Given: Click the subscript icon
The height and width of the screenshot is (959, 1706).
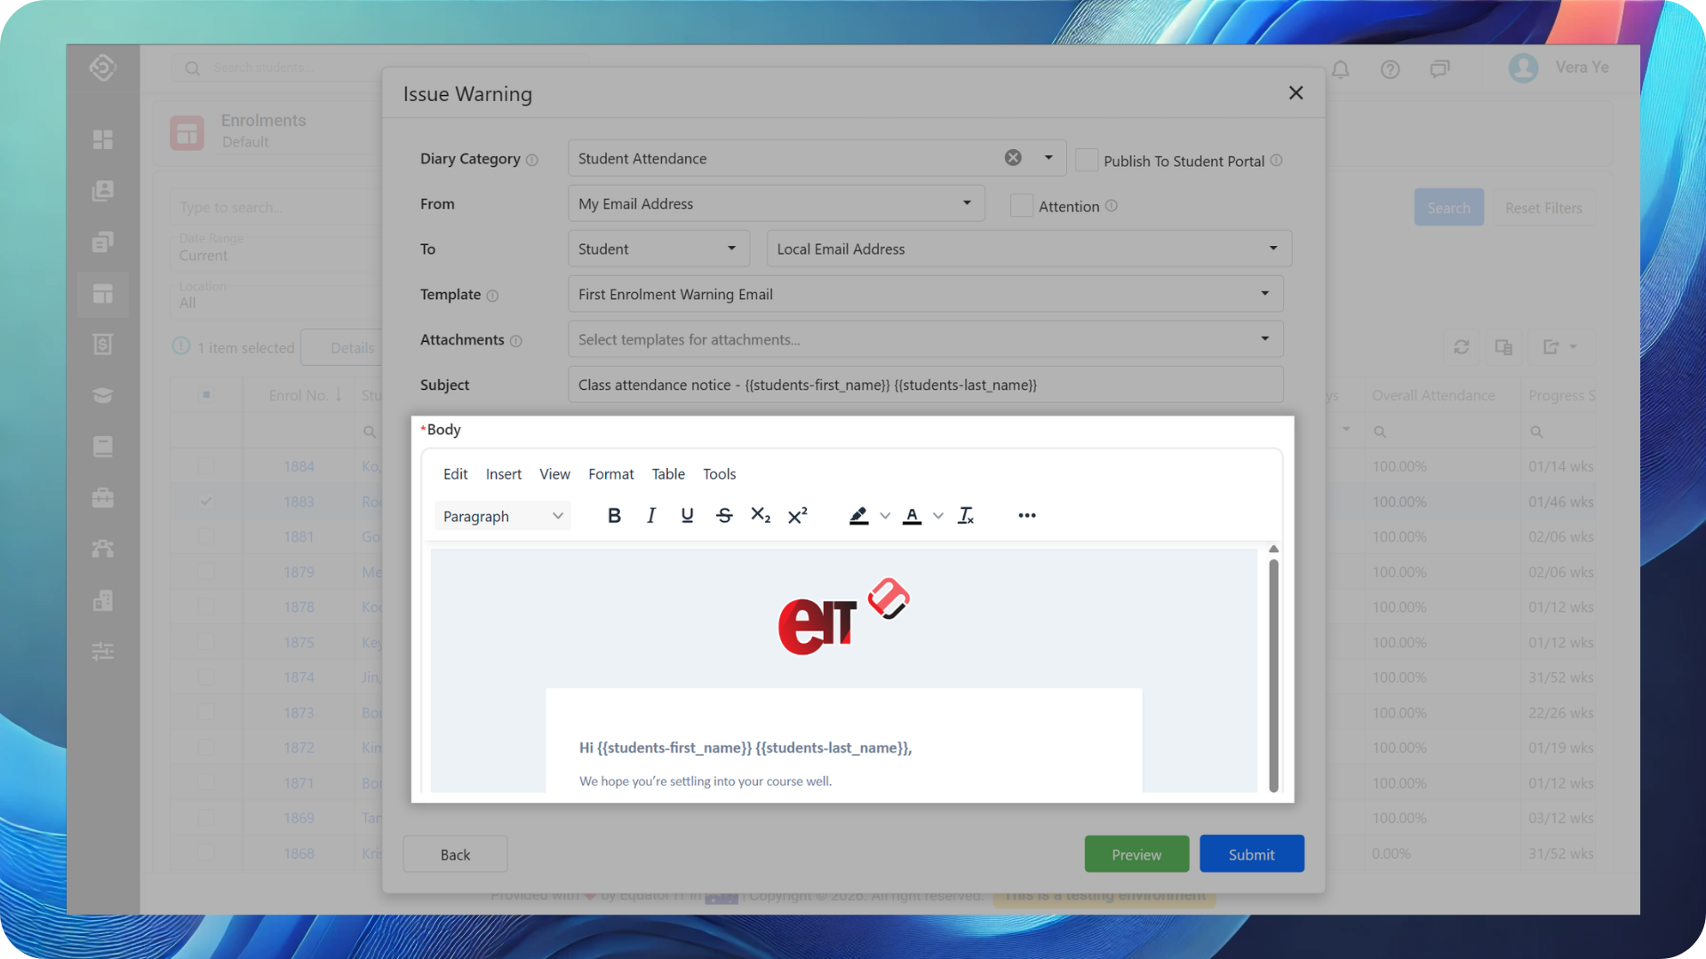Looking at the screenshot, I should coord(761,516).
